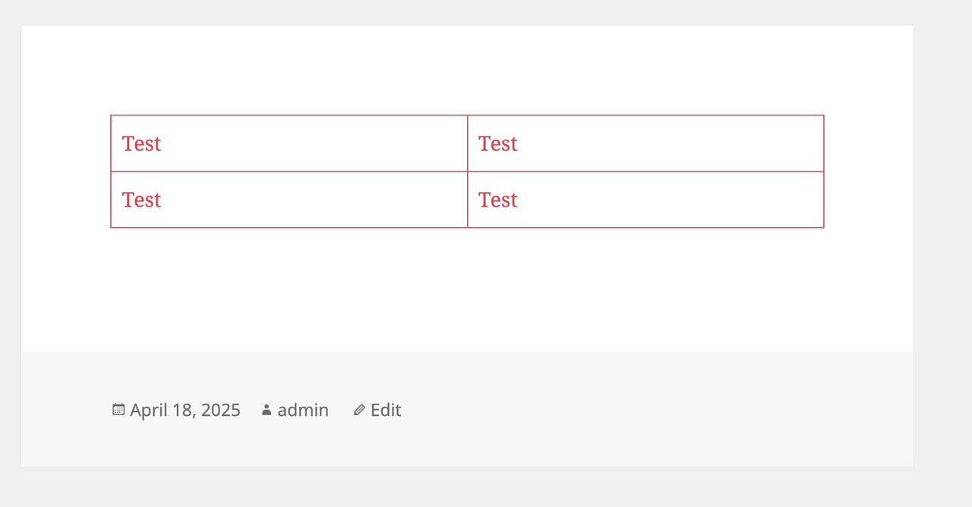Click the blank white space above the table
This screenshot has height=507, width=972.
[467, 70]
